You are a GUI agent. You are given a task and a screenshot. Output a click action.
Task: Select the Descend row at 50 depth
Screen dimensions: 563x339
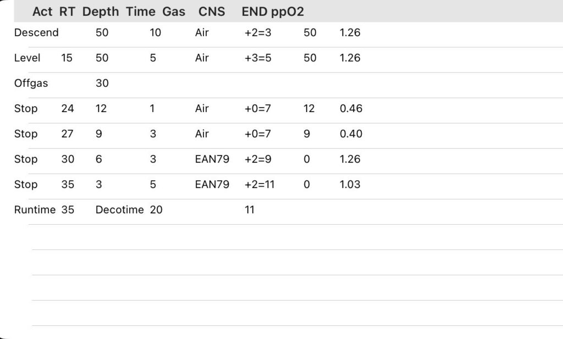(36, 32)
